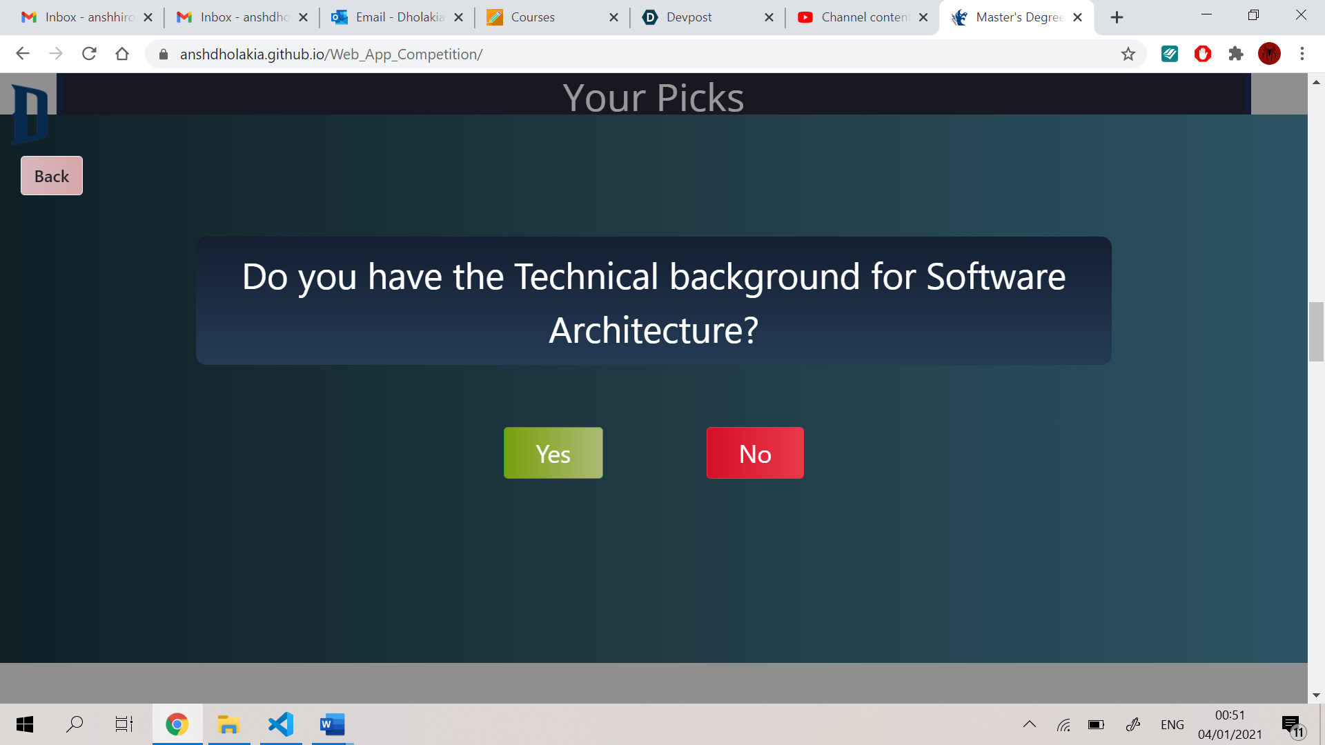
Task: Open a new browser tab
Action: click(x=1117, y=17)
